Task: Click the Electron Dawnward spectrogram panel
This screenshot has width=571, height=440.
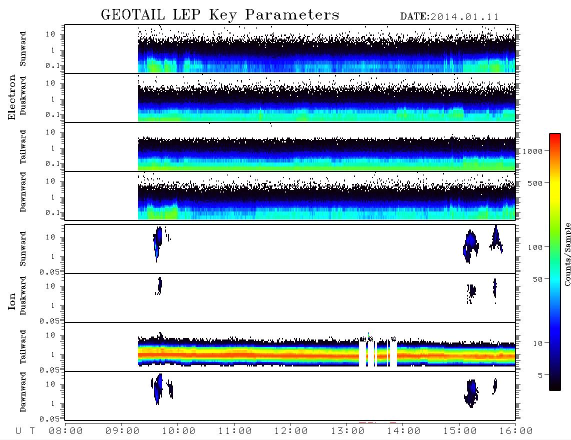Action: [290, 195]
